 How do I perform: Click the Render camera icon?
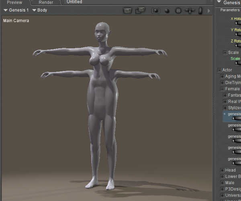[128, 10]
